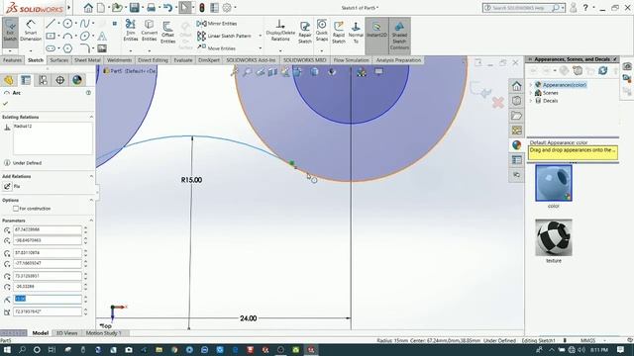This screenshot has height=356, width=634.
Task: Click the selected radius parameter field
Action: coord(48,299)
